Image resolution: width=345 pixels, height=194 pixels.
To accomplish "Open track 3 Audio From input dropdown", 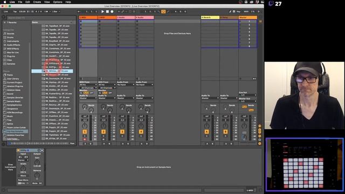I will pos(126,85).
